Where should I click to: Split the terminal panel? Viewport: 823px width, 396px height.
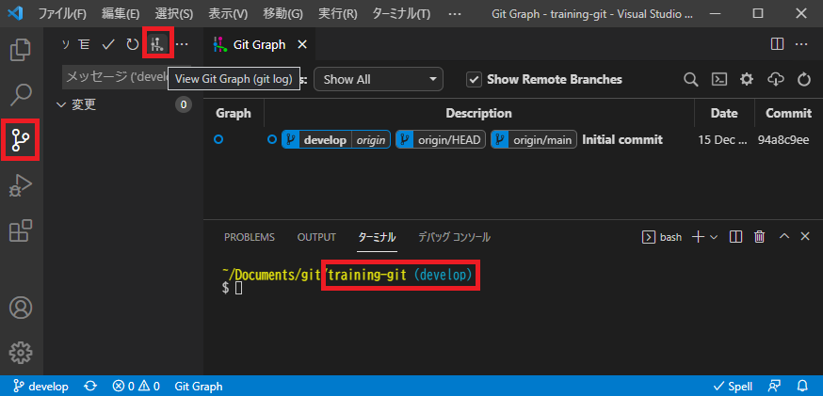(x=735, y=237)
